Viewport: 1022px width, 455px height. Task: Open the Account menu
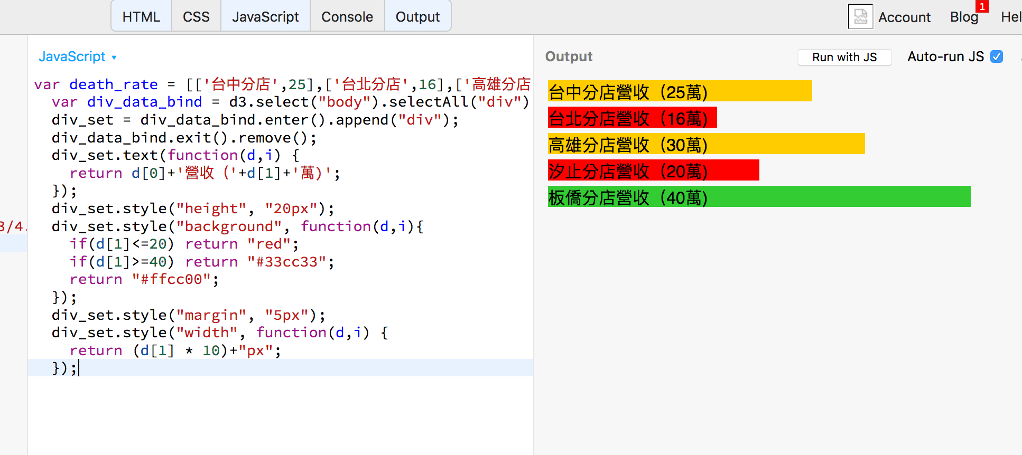click(x=904, y=17)
